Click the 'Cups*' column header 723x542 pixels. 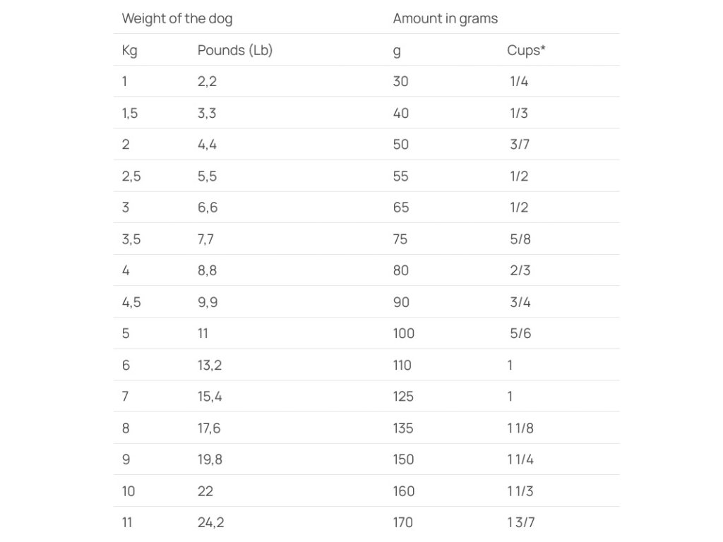[x=526, y=50]
